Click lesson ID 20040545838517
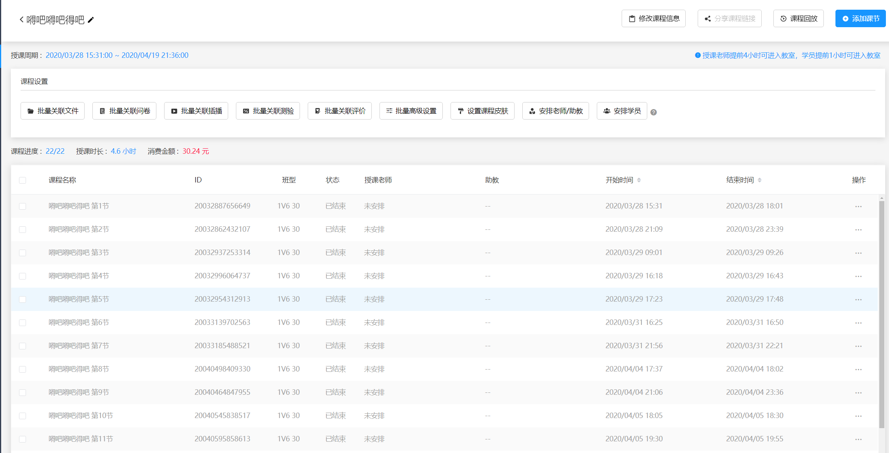This screenshot has width=889, height=453. click(x=222, y=416)
